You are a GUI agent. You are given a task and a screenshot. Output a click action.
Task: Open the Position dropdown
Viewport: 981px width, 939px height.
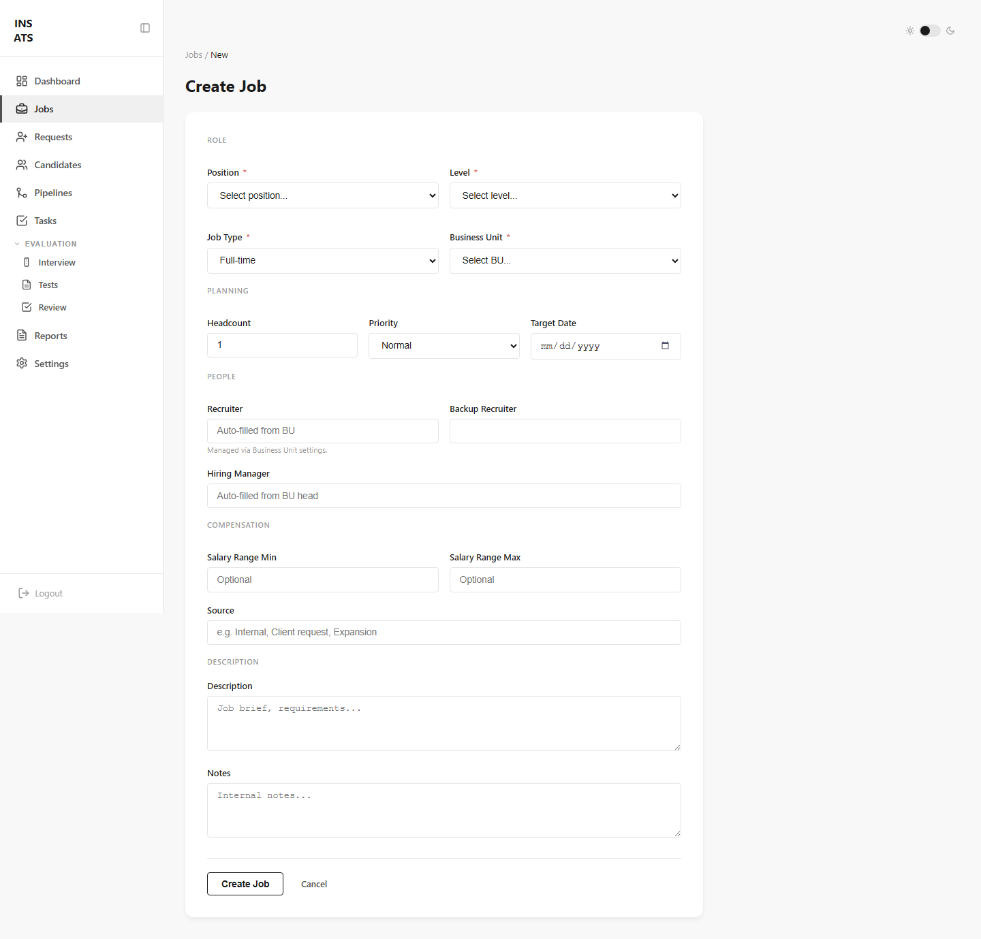click(323, 195)
